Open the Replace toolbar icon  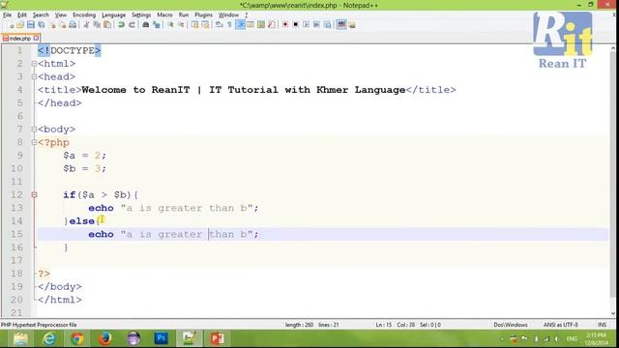click(x=157, y=25)
